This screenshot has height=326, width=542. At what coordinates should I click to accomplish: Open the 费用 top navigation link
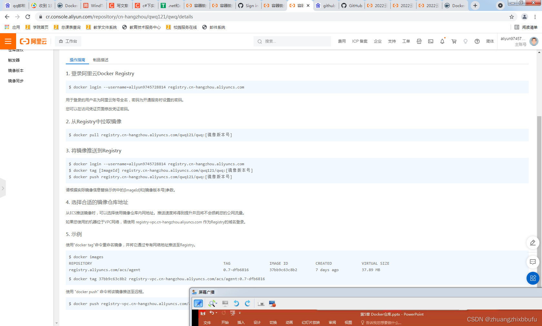[342, 41]
